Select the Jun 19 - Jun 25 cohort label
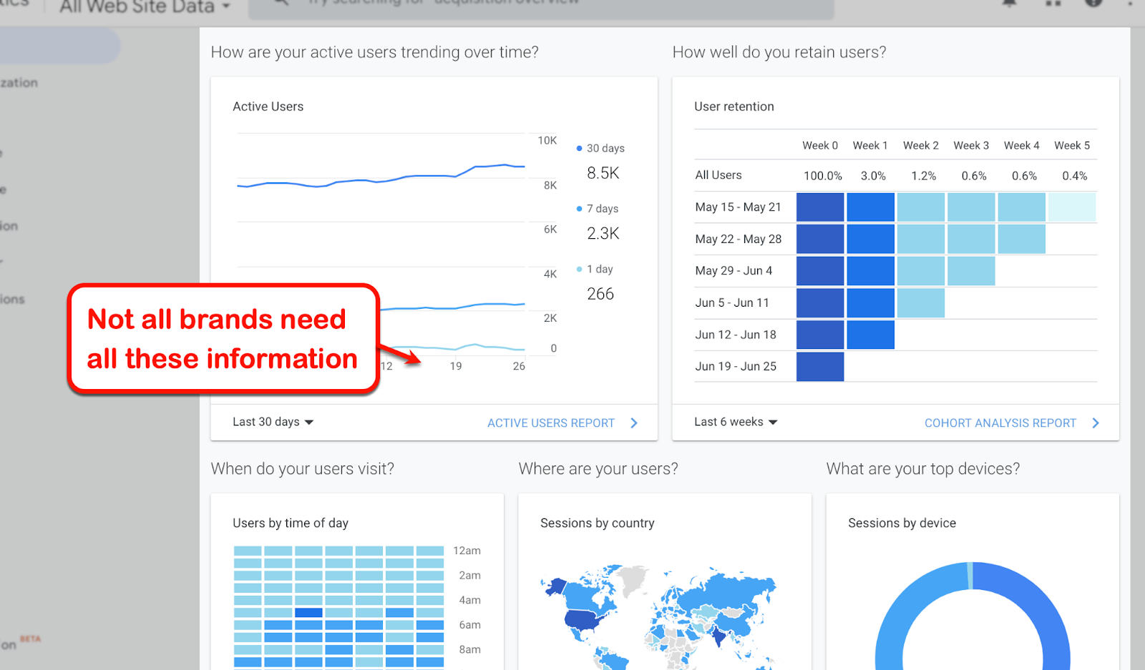 (x=736, y=366)
